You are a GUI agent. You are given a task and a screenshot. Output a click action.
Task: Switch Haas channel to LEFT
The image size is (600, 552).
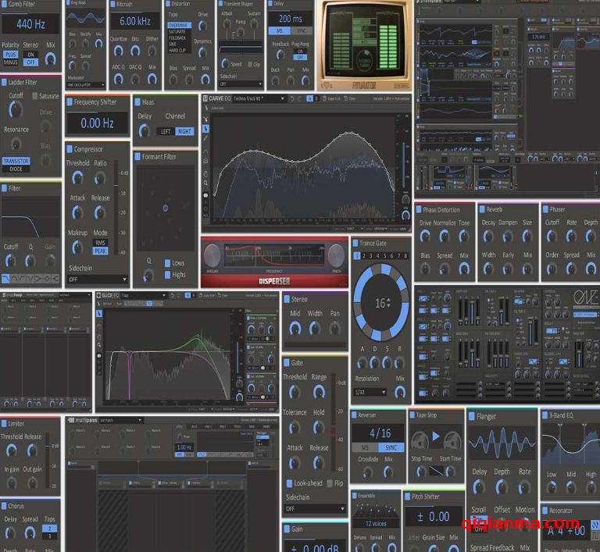(166, 132)
